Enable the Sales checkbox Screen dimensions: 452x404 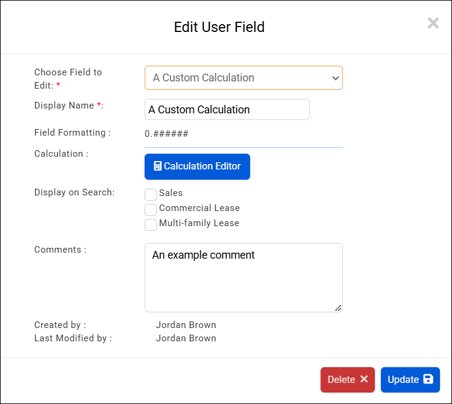(x=151, y=195)
